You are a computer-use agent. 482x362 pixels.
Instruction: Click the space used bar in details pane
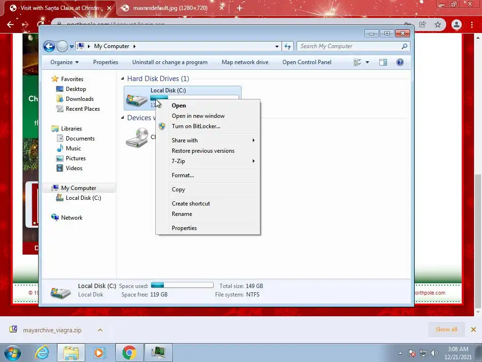tap(182, 285)
